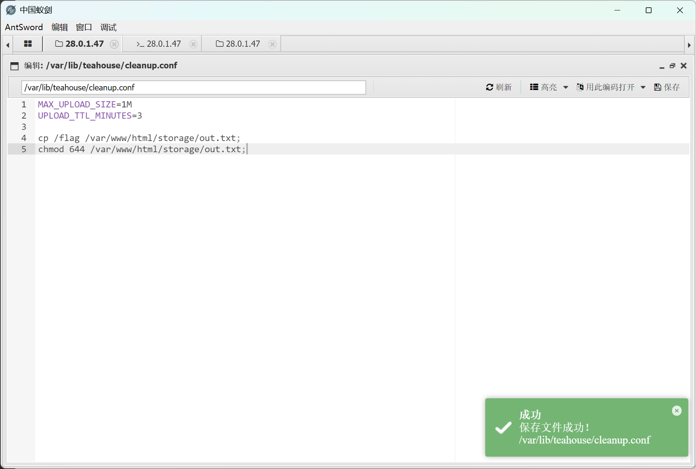696x469 pixels.
Task: Close the last 28.0.1.47 folder tab
Action: [x=273, y=44]
